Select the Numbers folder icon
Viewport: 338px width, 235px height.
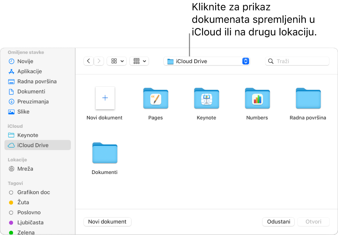[x=257, y=98]
